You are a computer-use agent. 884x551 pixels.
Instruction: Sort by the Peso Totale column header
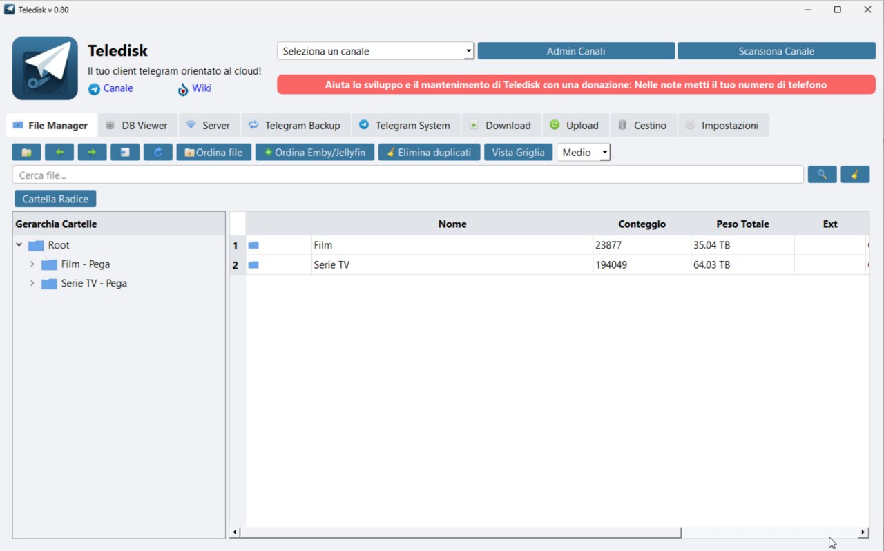click(x=742, y=224)
